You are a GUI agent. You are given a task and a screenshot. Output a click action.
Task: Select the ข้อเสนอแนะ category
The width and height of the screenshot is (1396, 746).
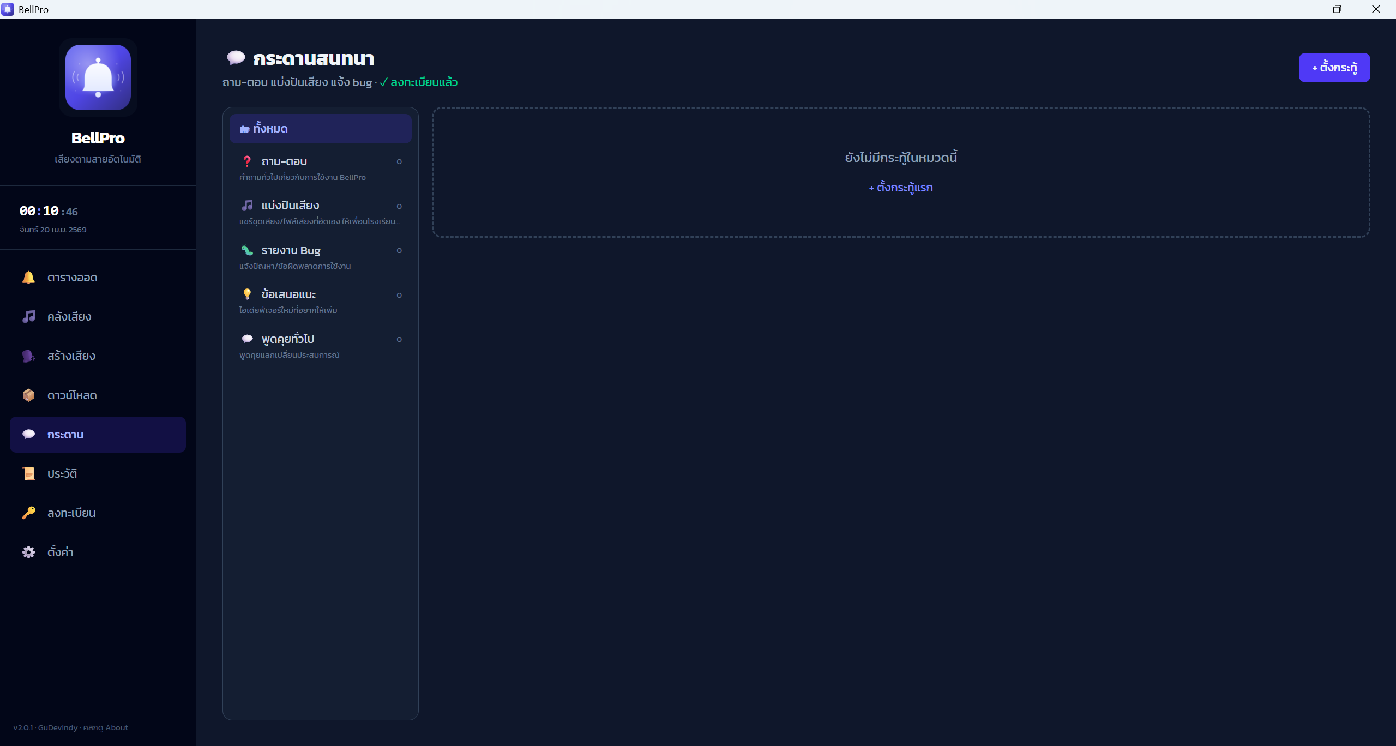tap(321, 302)
